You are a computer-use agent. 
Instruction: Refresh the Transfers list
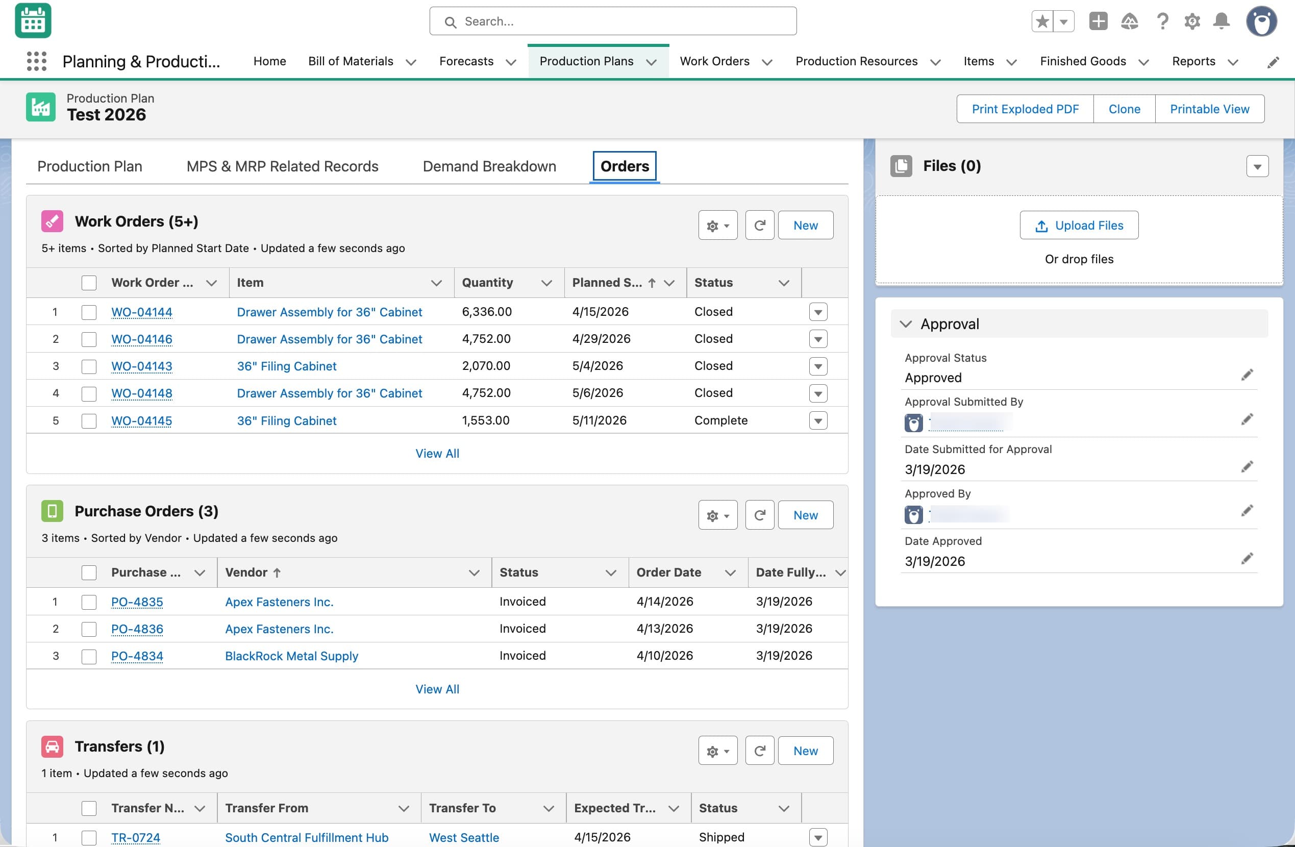(x=760, y=751)
